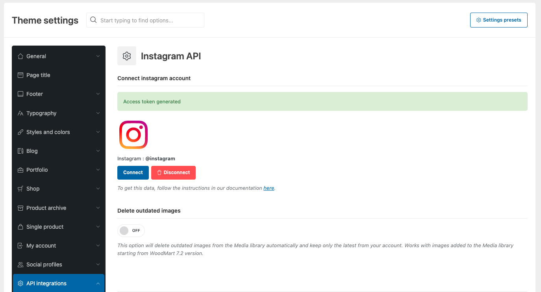Open the Page title settings section
Image resolution: width=541 pixels, height=292 pixels.
point(38,75)
